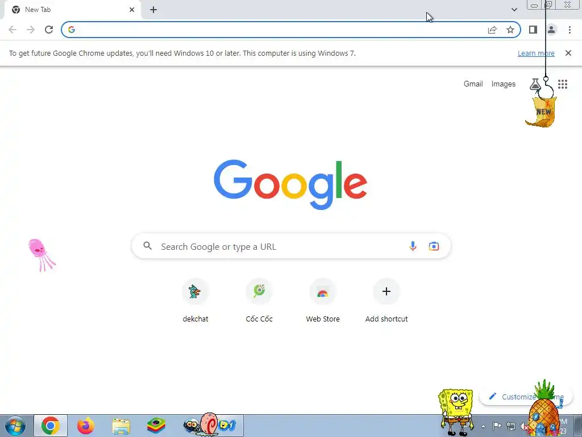The image size is (582, 437).
Task: Open a new tab with plus button
Action: point(153,10)
